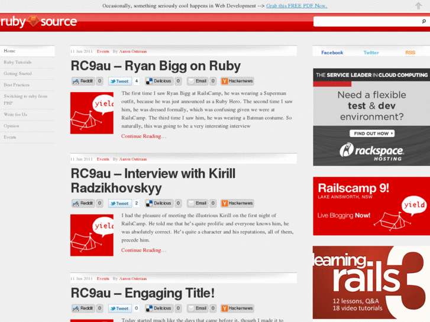The height and width of the screenshot is (322, 430).
Task: Open the Home menu item
Action: pyautogui.click(x=27, y=51)
